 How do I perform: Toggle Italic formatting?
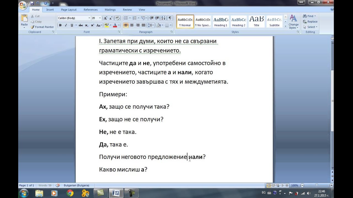66,25
